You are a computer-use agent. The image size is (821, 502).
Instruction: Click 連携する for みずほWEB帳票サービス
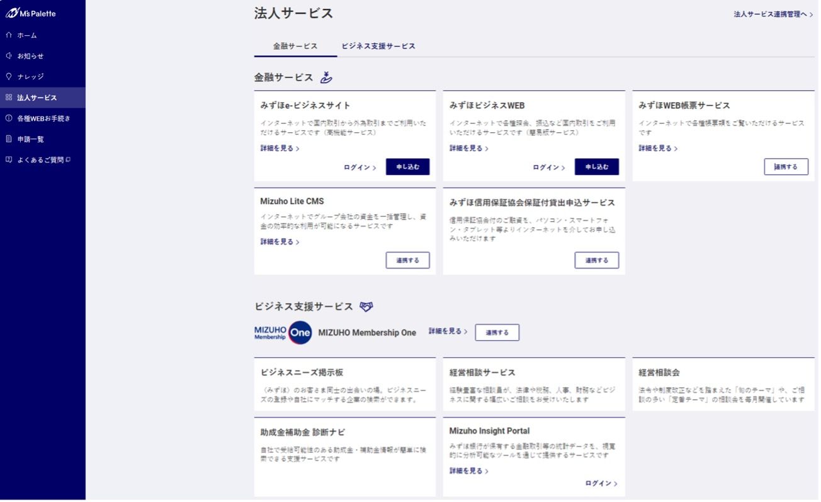click(786, 167)
